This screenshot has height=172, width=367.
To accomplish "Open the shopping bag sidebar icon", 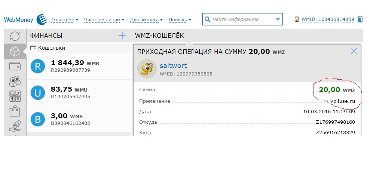I will [15, 111].
